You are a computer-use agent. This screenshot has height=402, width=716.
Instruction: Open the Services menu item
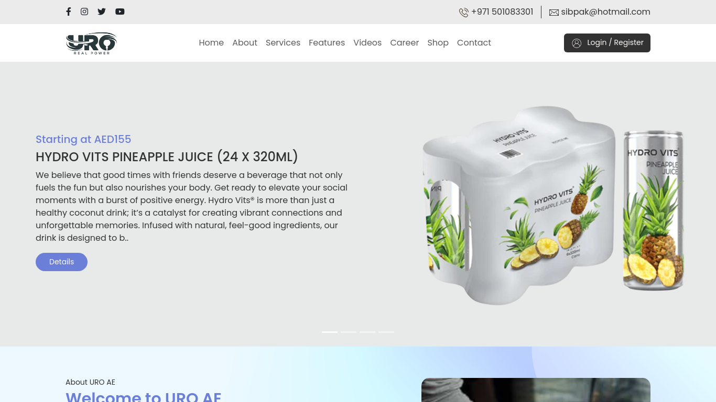[283, 42]
